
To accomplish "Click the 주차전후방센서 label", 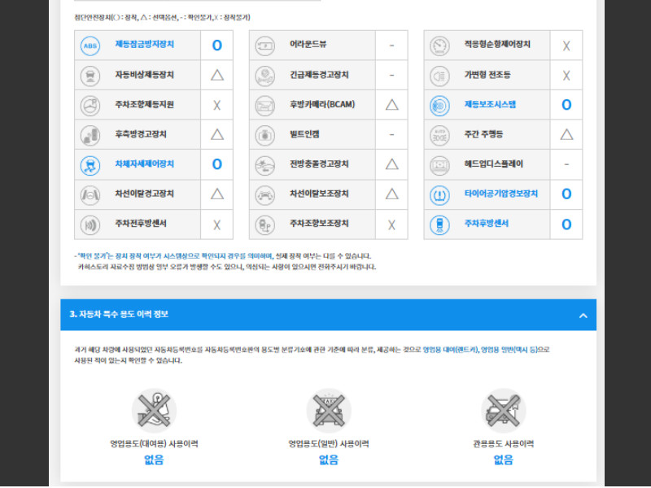I will pyautogui.click(x=141, y=223).
